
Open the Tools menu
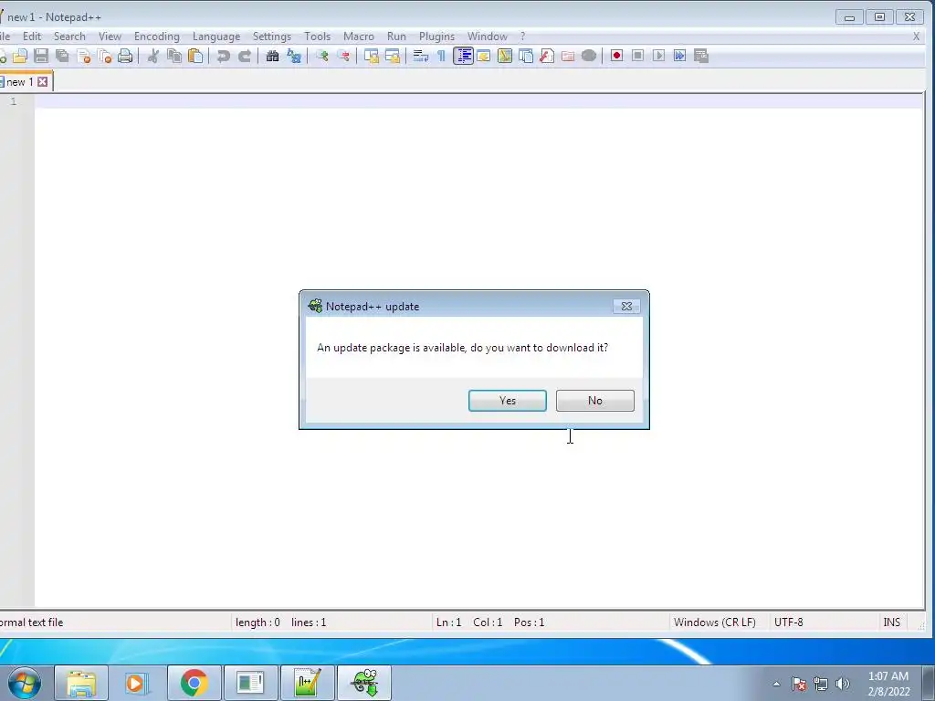point(317,37)
